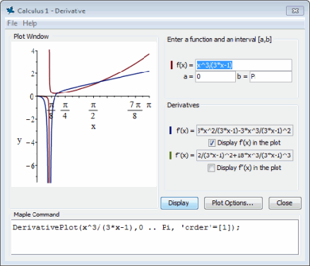This screenshot has width=310, height=266.
Task: Enable Display f''(x) in the plot
Action: tap(211, 168)
